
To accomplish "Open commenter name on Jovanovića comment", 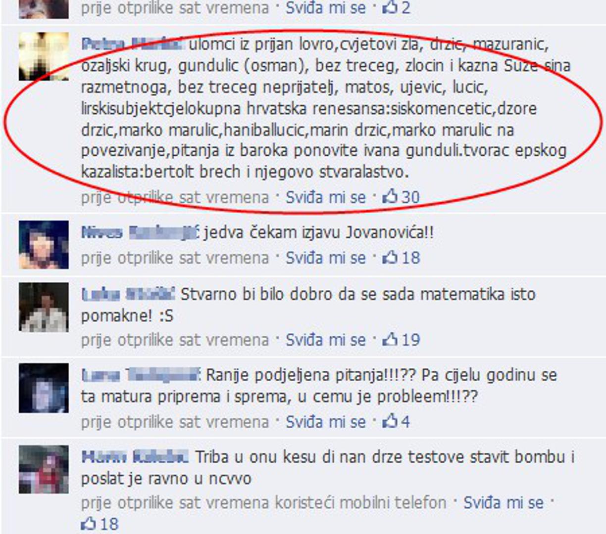I will click(x=140, y=232).
